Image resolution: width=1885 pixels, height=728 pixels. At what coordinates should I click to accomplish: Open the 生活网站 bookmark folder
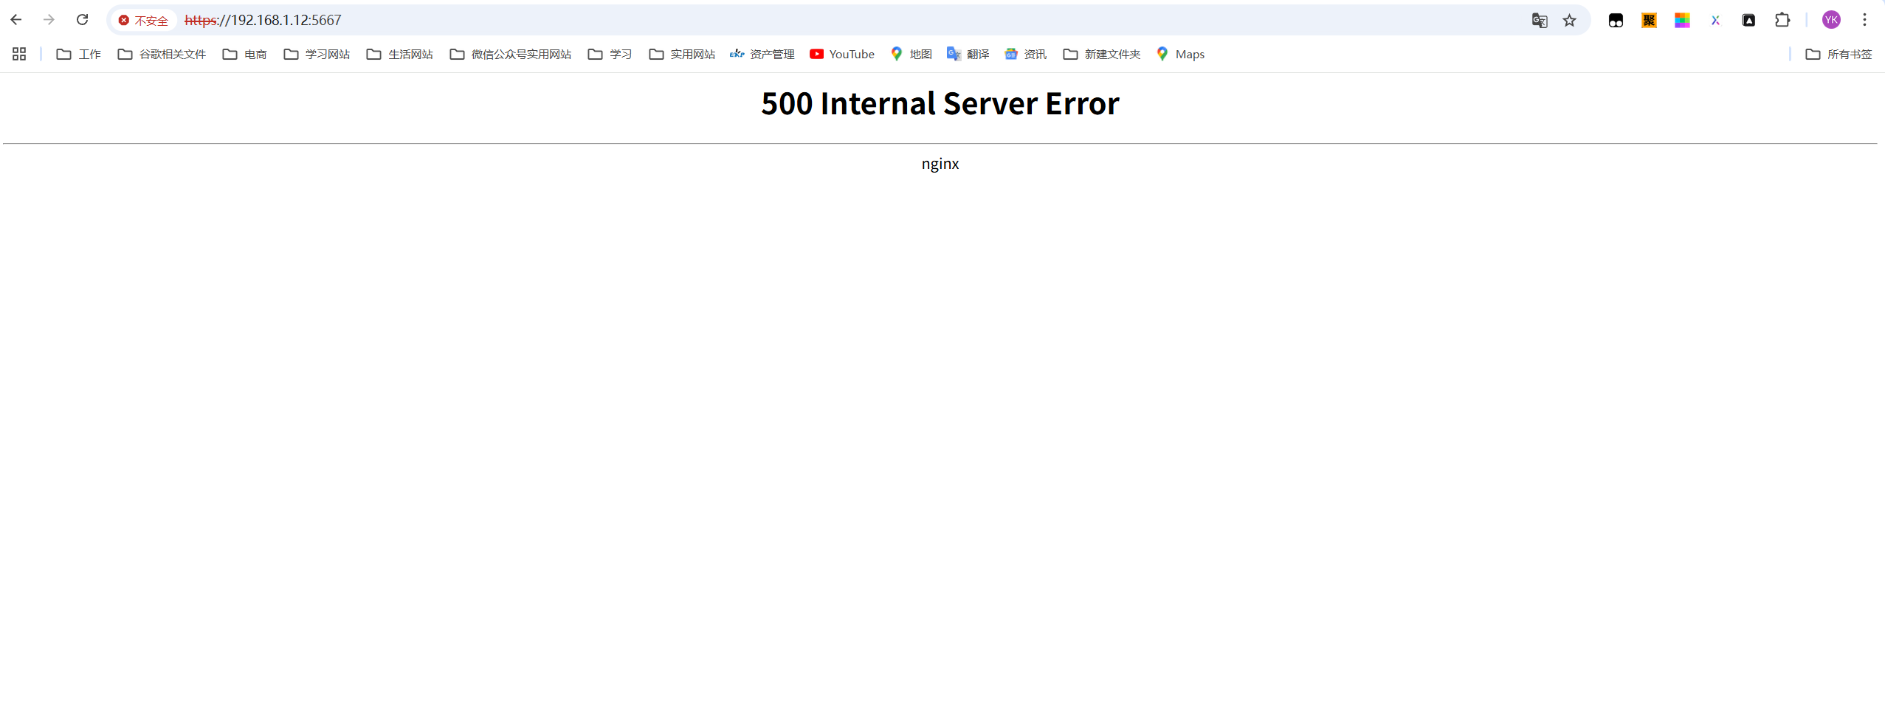(x=399, y=54)
